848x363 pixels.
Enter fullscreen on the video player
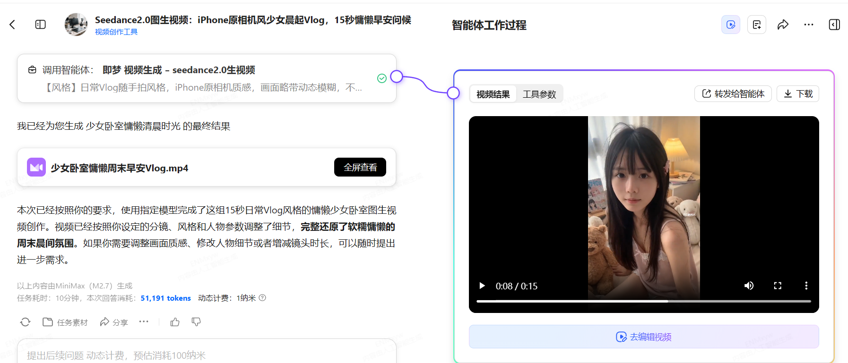778,286
